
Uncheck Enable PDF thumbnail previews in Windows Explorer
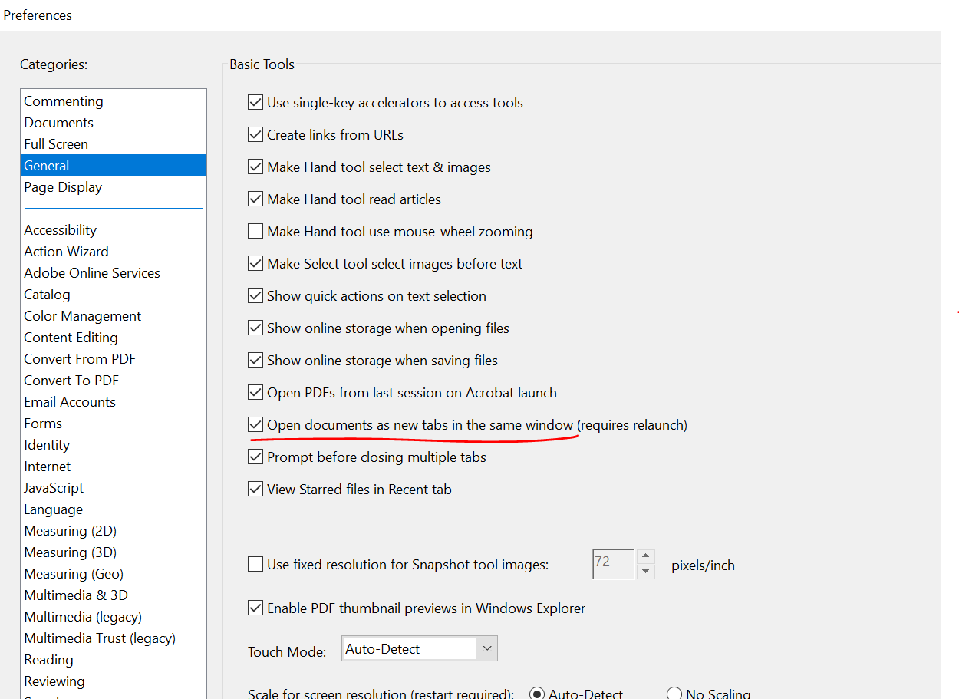click(255, 608)
